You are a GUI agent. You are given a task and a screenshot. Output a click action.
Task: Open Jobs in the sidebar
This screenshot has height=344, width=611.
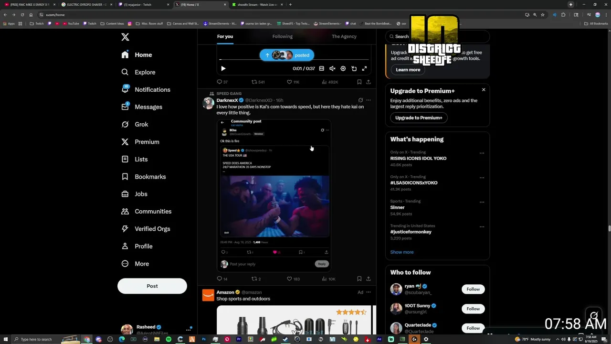135,194
